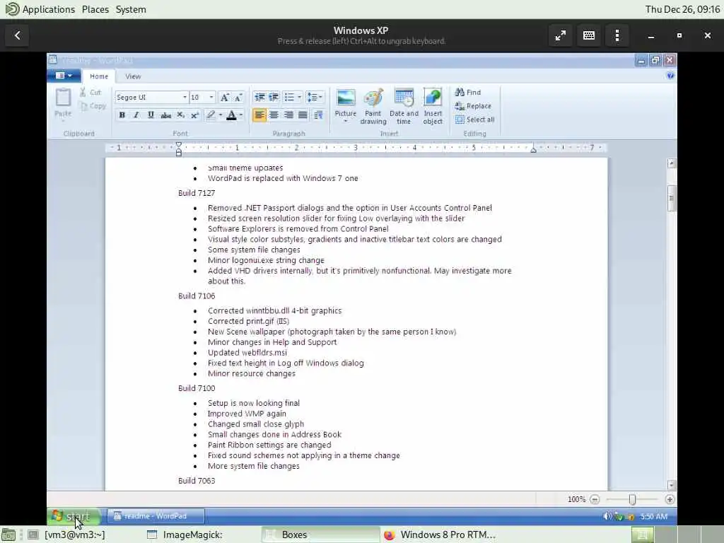
Task: Click the vertical scrollbar thumb
Action: [672, 198]
